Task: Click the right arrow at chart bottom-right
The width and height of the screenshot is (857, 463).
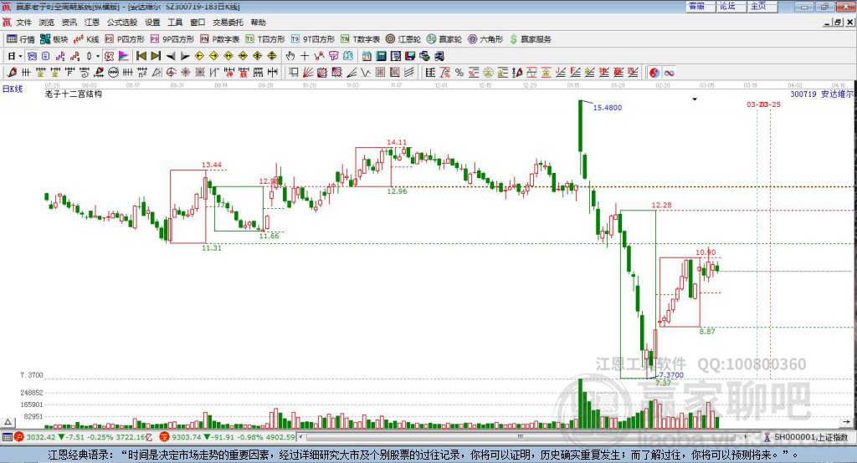Action: pyautogui.click(x=846, y=422)
